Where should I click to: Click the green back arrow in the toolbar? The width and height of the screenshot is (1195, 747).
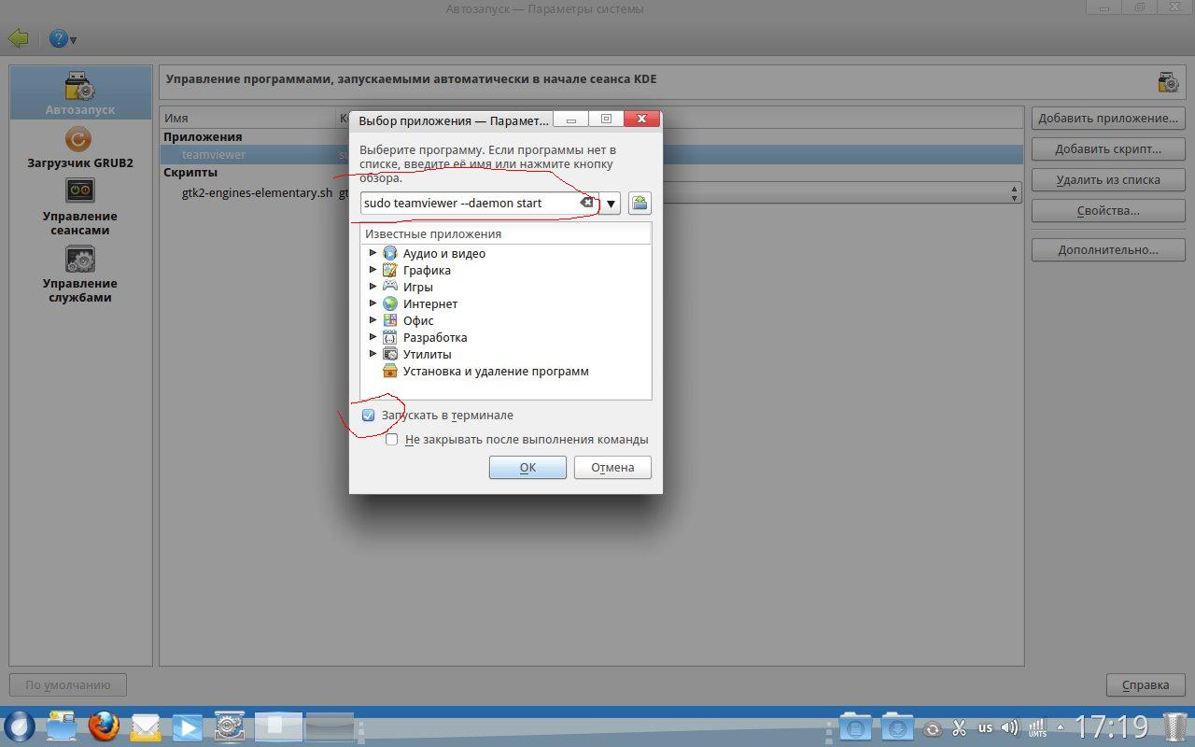[x=18, y=39]
